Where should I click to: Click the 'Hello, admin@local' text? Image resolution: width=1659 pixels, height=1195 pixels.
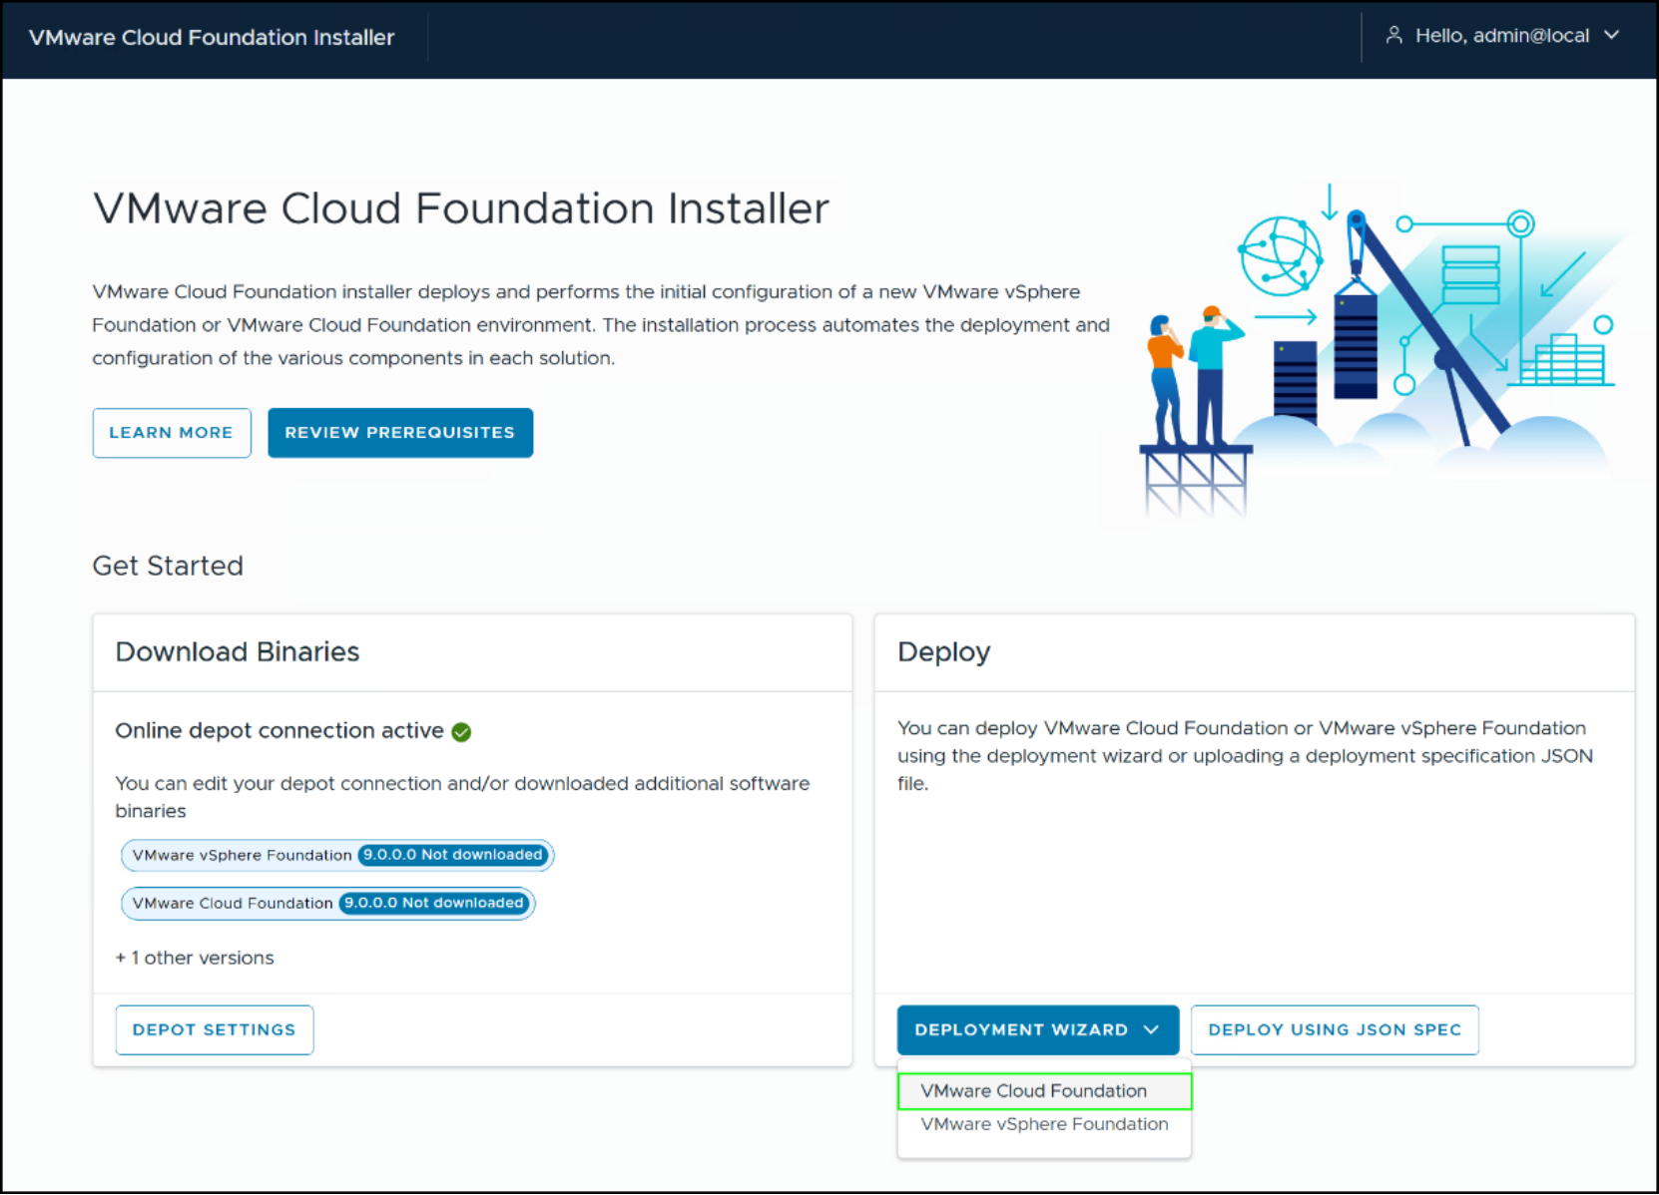[1502, 36]
